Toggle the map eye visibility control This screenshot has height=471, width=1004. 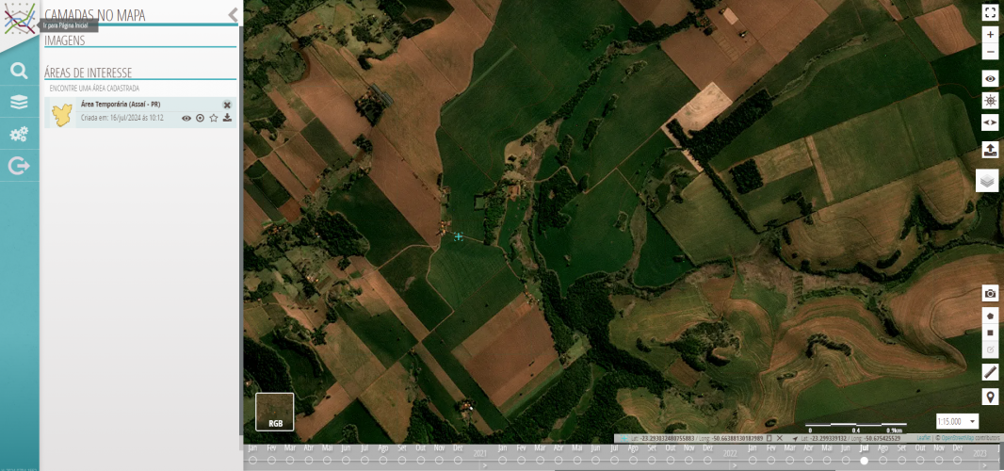990,78
